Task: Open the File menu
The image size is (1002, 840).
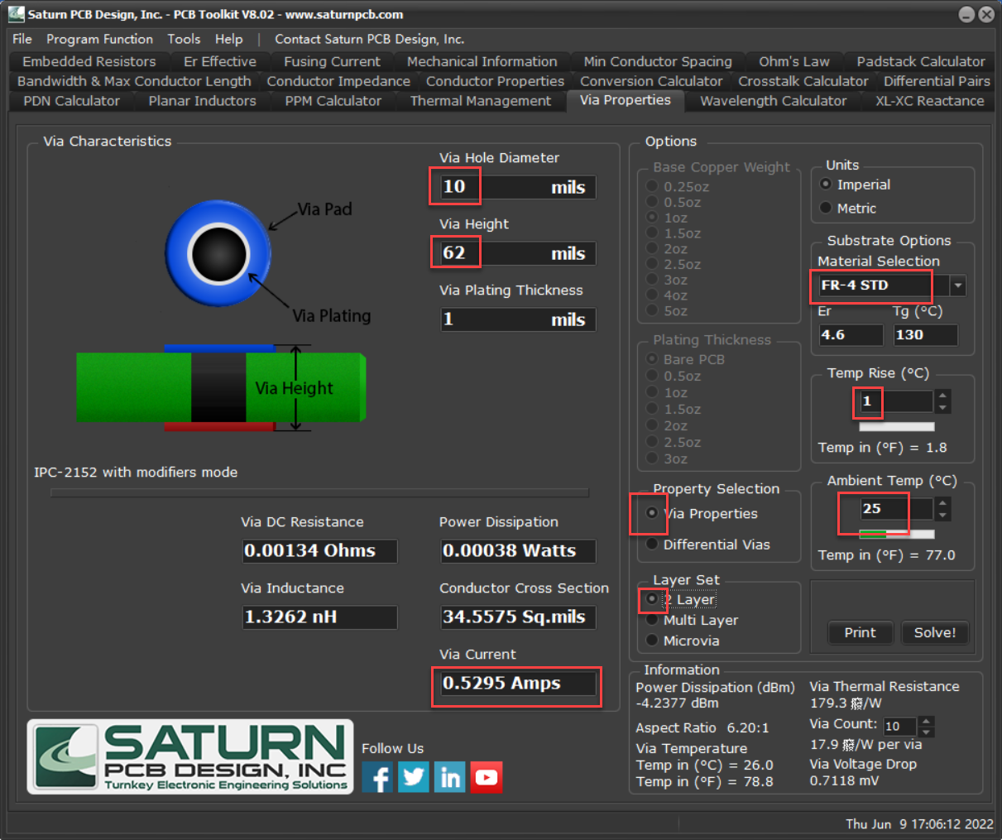Action: (22, 39)
